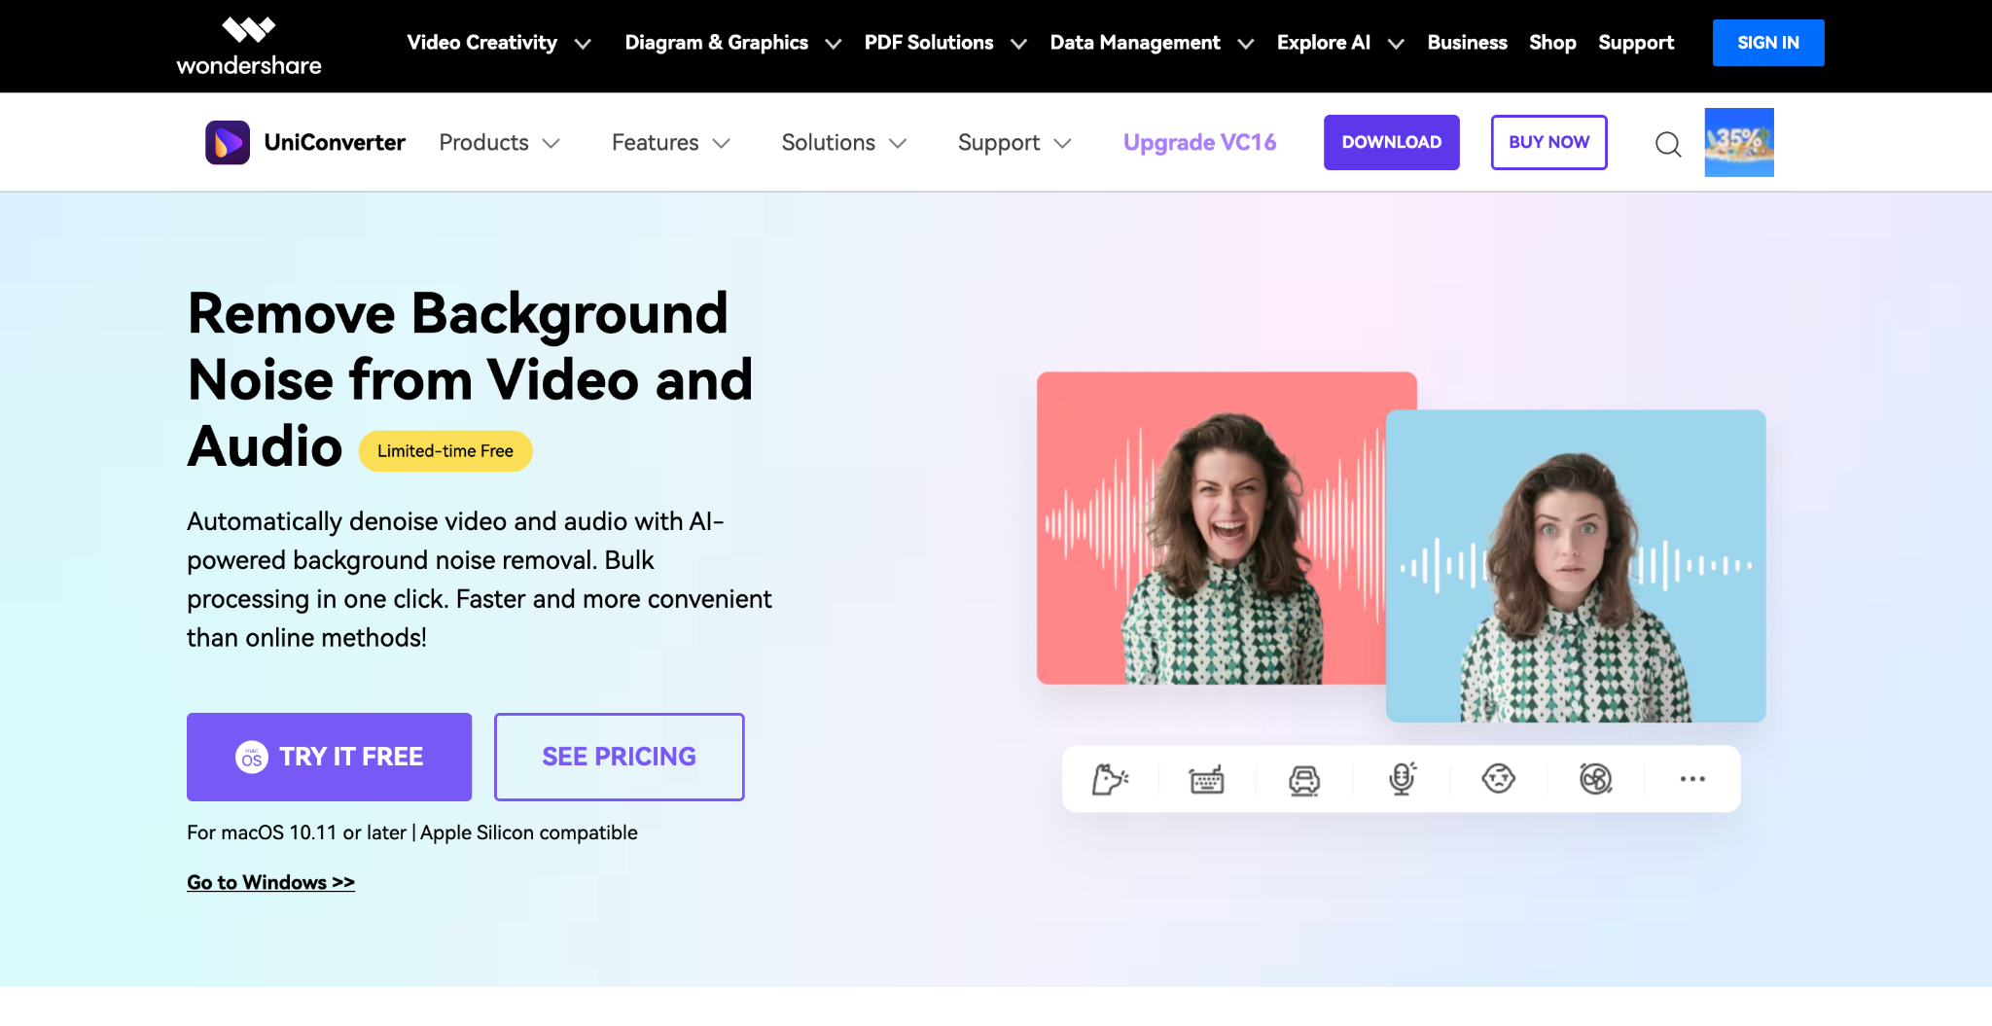Click the 35% promo banner thumbnail
The width and height of the screenshot is (1992, 1026).
tap(1739, 143)
